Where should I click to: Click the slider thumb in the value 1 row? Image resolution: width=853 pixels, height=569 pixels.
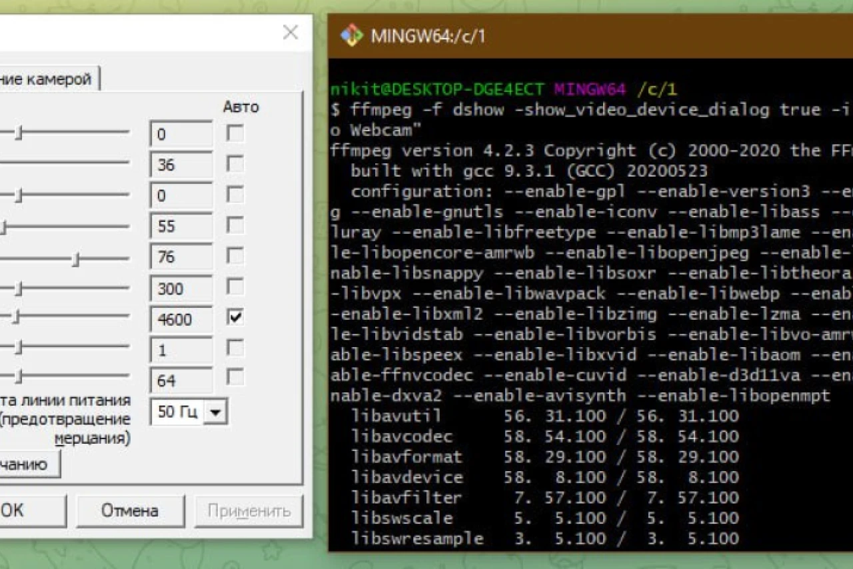point(19,347)
